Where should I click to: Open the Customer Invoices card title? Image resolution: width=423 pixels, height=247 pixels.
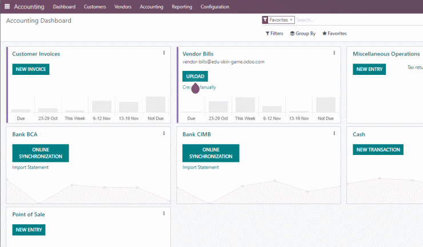pos(36,54)
